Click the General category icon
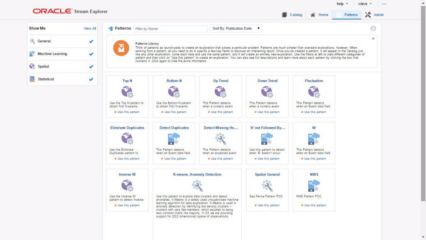 pyautogui.click(x=32, y=41)
